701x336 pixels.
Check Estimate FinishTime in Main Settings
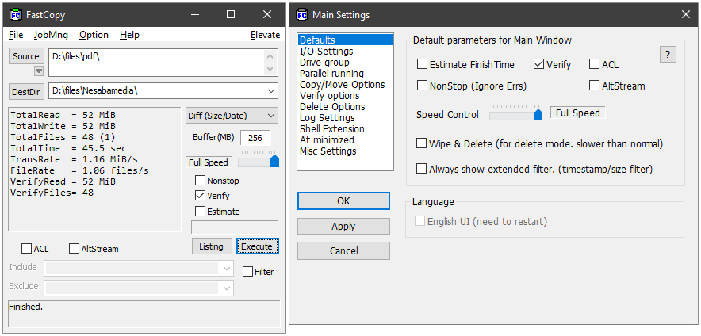(x=422, y=64)
